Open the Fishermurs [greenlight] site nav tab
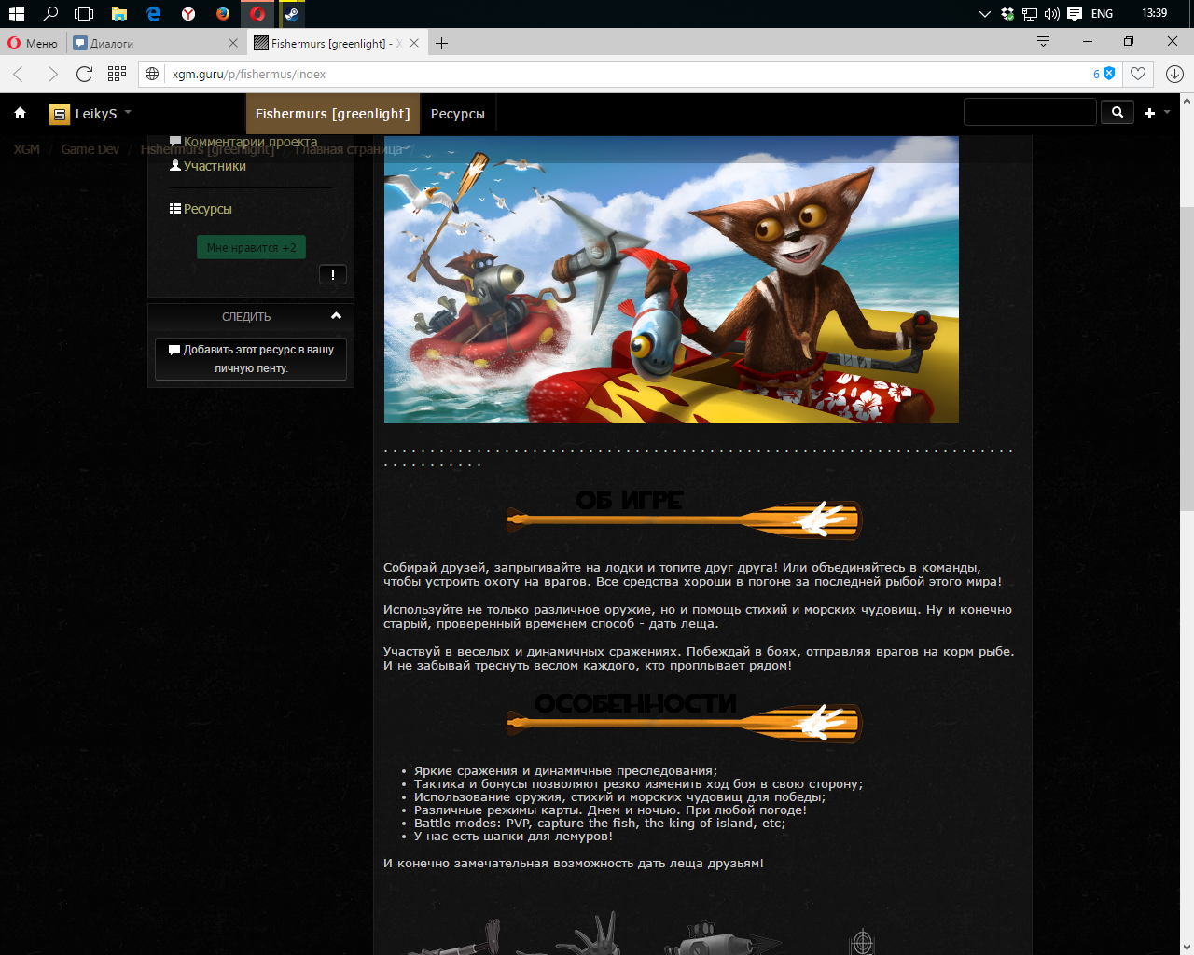The image size is (1194, 955). [x=333, y=114]
